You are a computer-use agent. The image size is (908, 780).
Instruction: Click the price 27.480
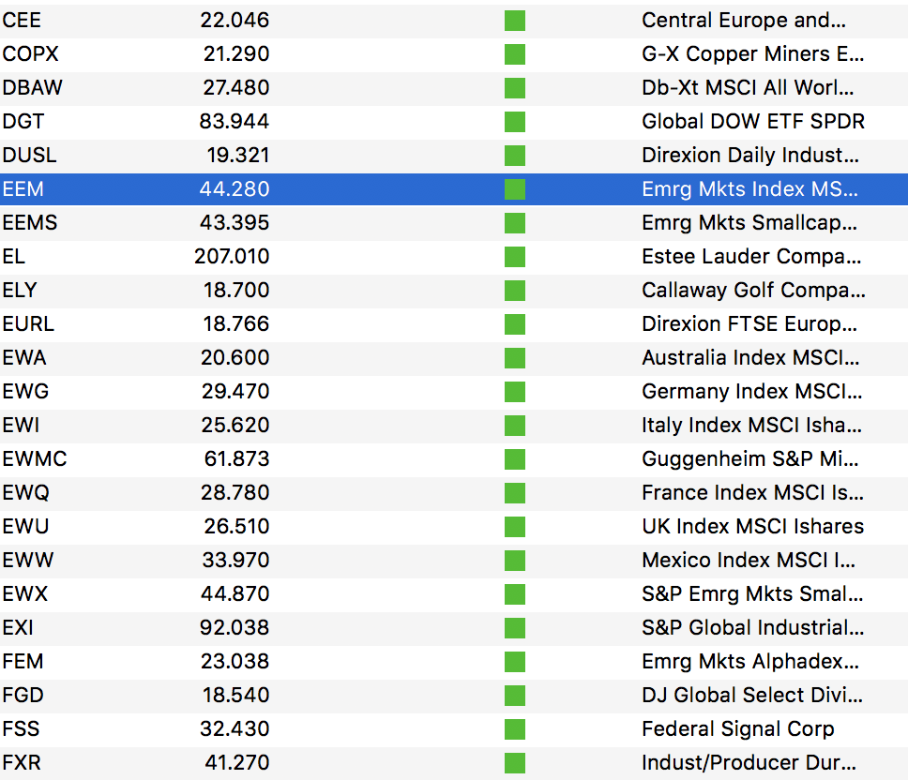click(235, 88)
